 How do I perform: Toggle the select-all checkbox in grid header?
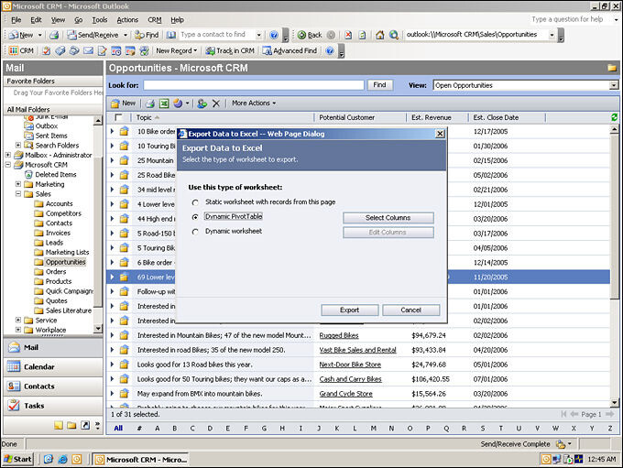[x=118, y=117]
